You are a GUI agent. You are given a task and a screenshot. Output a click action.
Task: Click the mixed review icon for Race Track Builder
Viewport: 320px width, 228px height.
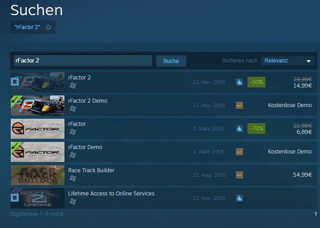(239, 175)
